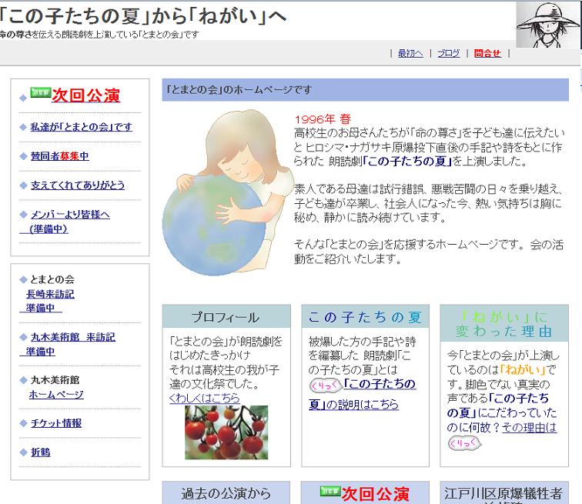This screenshot has height=504, width=582.
Task: Click the blue diamond bullet beside 折鶴
Action: pyautogui.click(x=23, y=452)
